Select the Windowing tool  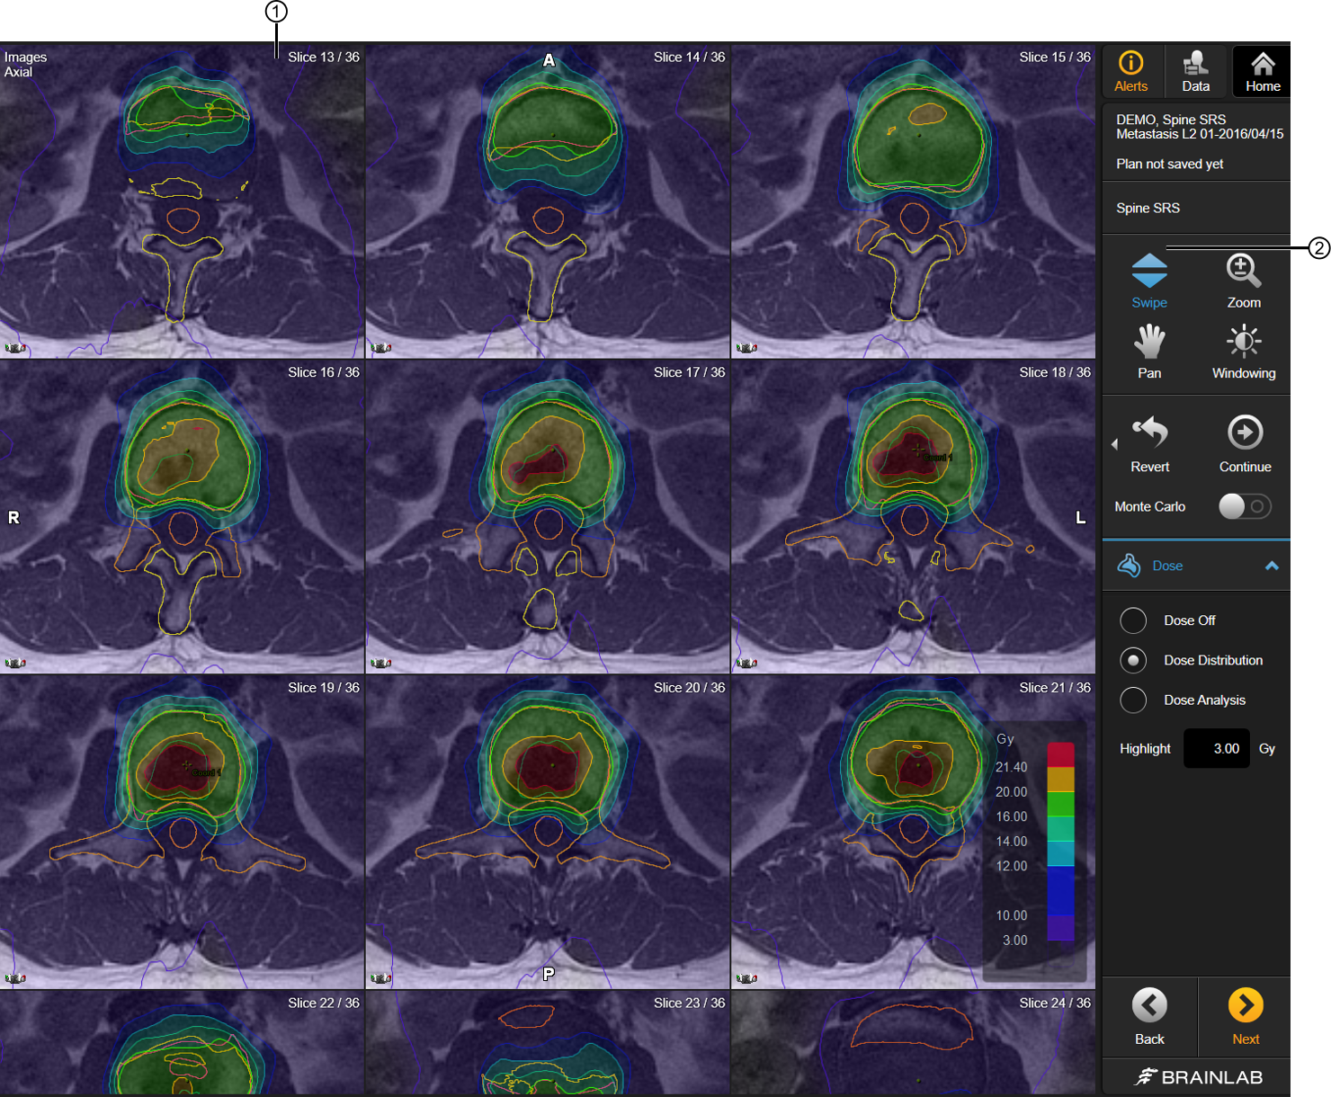[1244, 352]
